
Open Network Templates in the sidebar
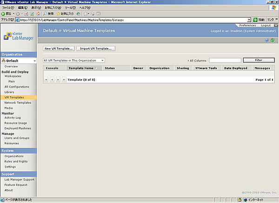(x=18, y=102)
